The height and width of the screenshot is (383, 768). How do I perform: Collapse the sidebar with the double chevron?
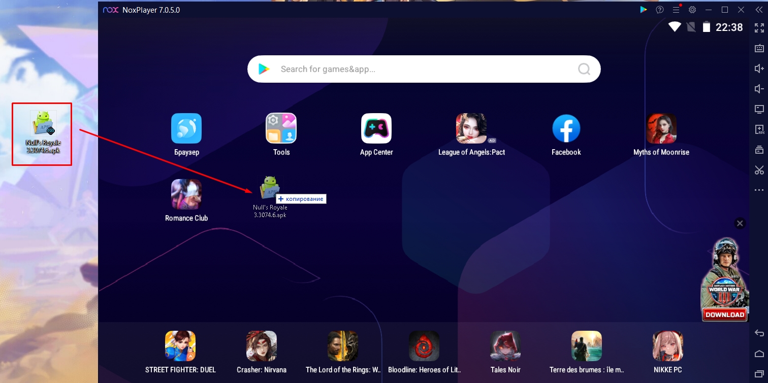pyautogui.click(x=759, y=10)
